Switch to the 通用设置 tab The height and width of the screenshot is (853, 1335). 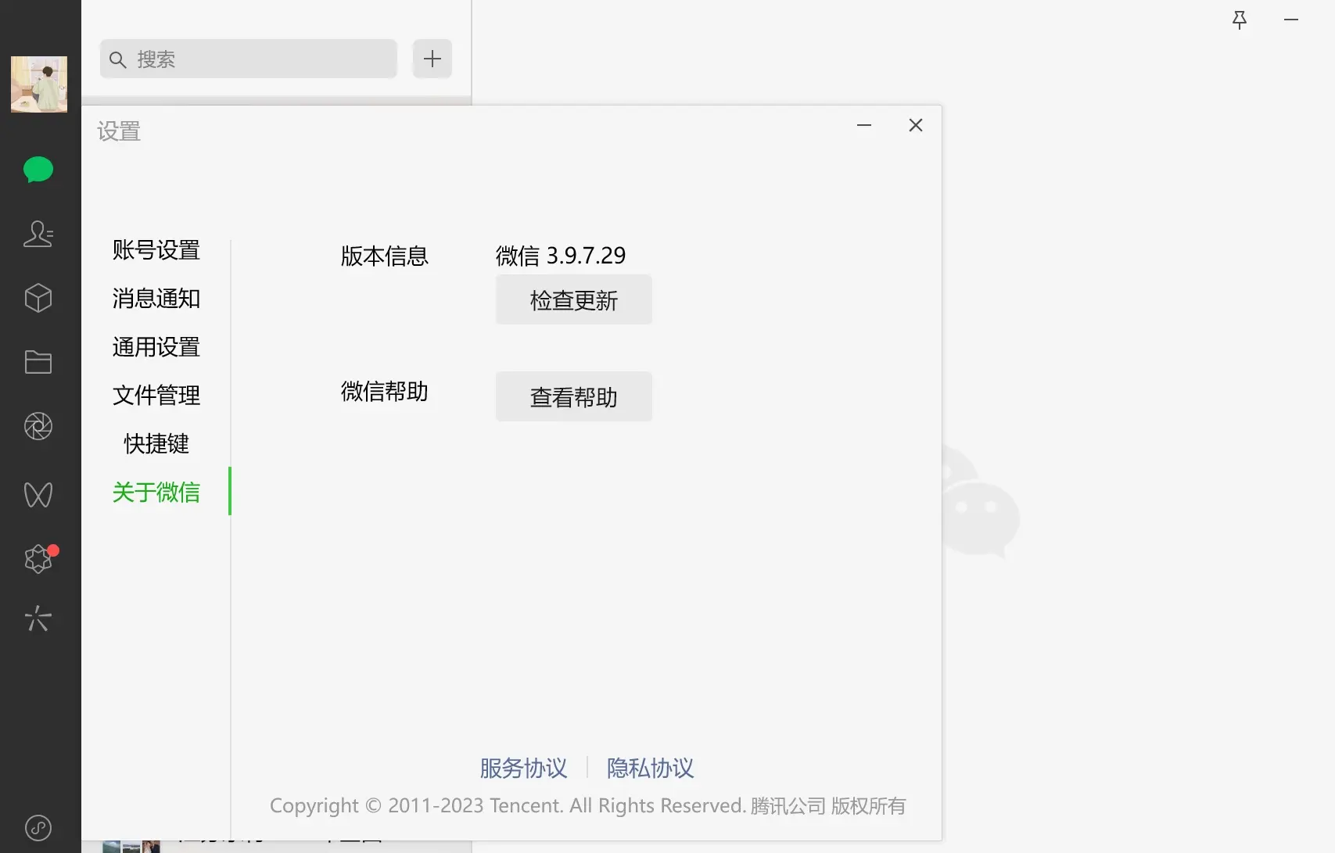[x=156, y=347]
